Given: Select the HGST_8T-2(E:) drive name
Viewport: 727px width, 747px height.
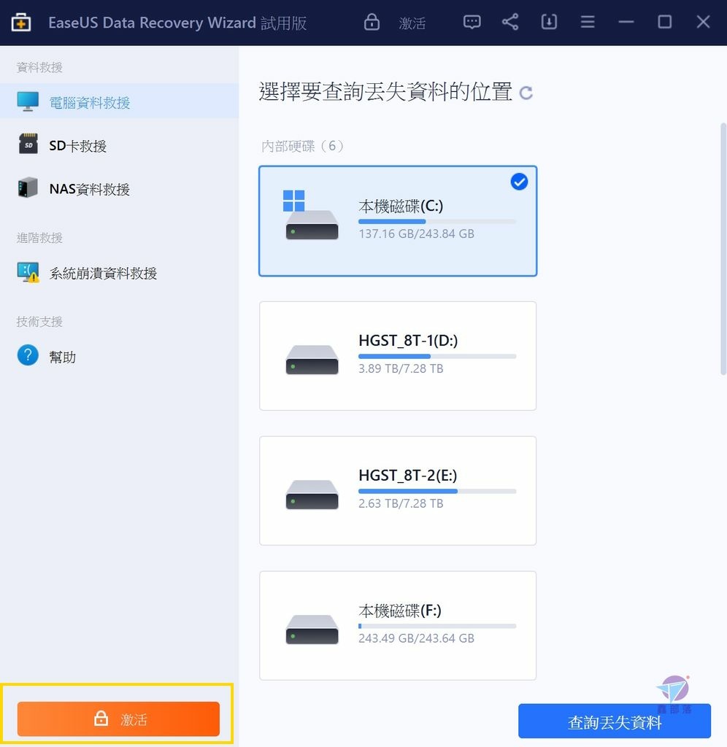Looking at the screenshot, I should (407, 476).
